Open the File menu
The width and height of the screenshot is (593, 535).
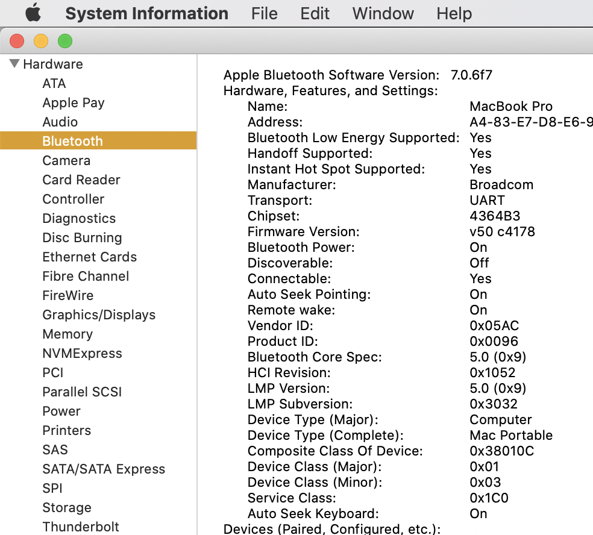[264, 13]
